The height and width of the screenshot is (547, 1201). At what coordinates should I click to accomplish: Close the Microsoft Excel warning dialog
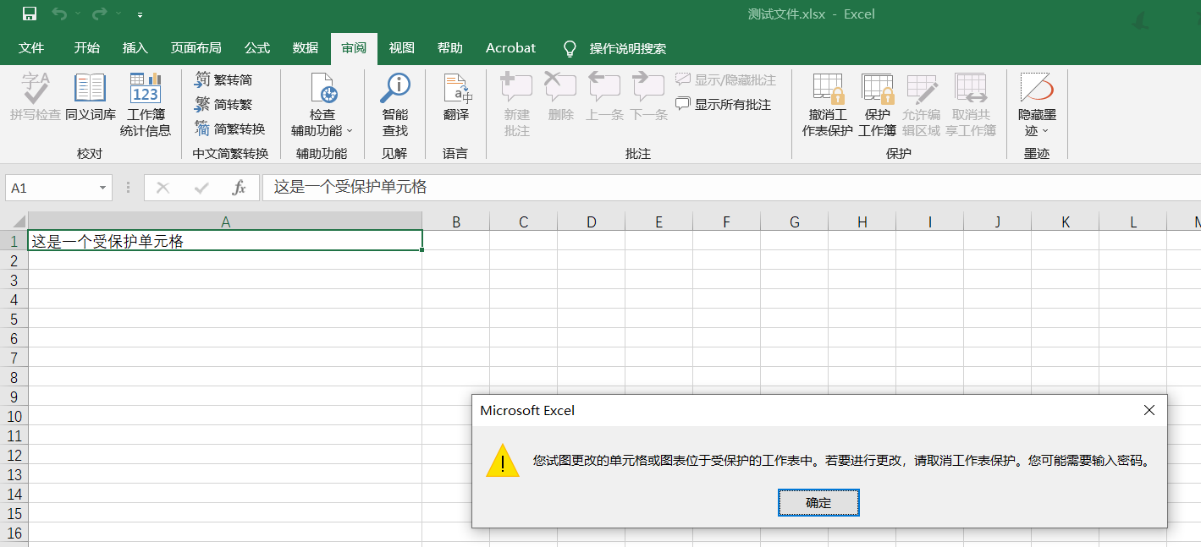click(1149, 410)
